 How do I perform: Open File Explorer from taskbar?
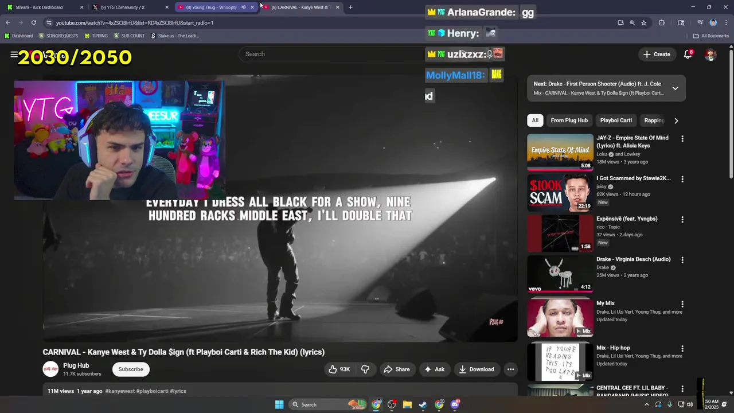(407, 404)
